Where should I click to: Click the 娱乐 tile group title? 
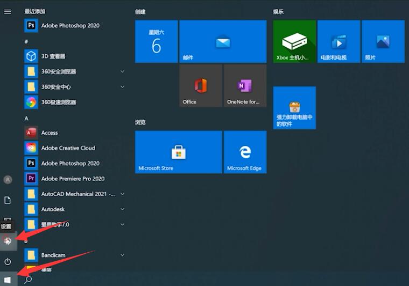(278, 12)
